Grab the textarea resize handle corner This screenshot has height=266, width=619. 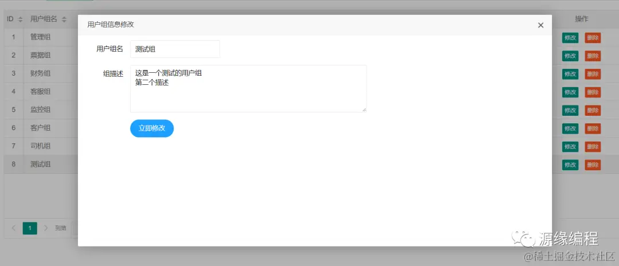pos(364,109)
